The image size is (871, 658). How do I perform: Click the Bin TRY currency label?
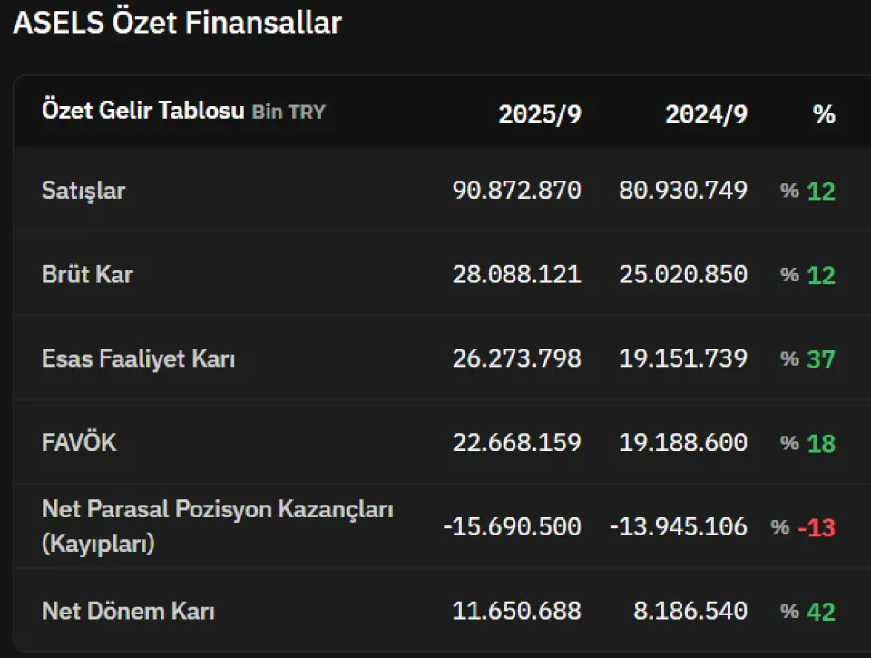coord(289,113)
